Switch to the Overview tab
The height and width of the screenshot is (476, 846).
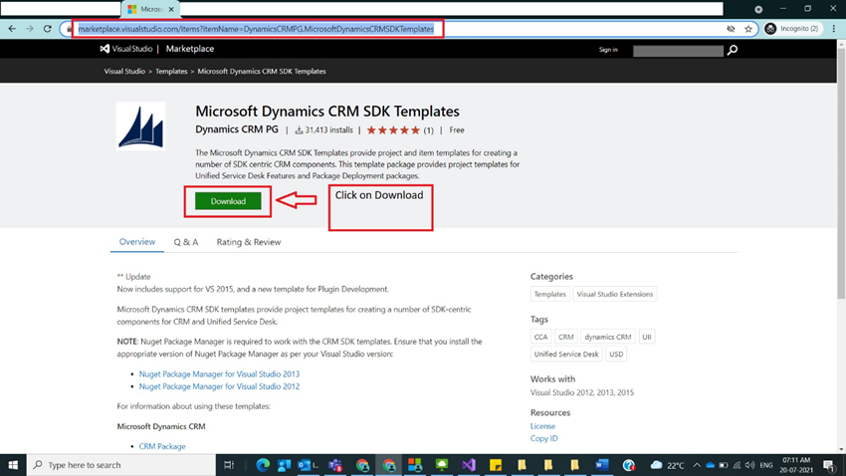pyautogui.click(x=137, y=242)
